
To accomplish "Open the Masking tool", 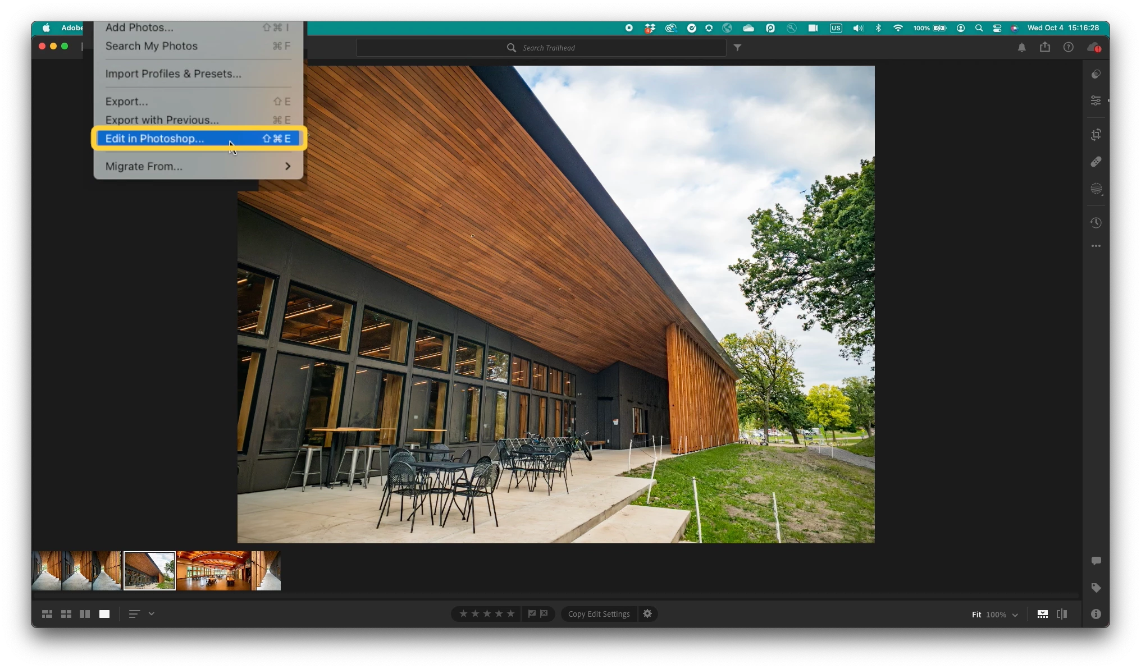I will pos(1096,189).
